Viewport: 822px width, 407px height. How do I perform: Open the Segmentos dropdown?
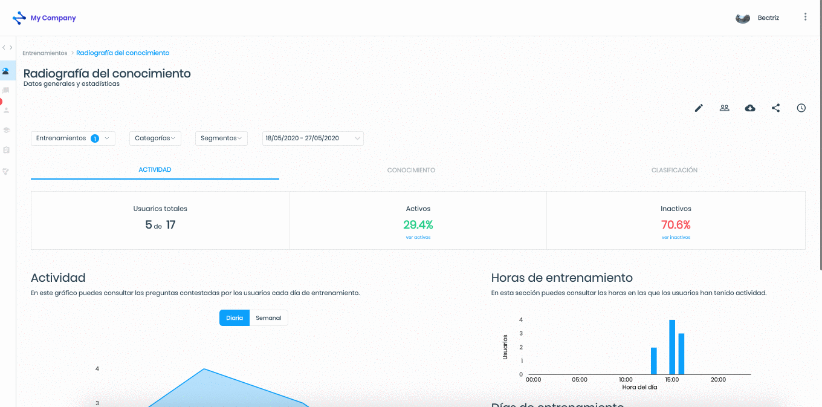[x=221, y=138]
